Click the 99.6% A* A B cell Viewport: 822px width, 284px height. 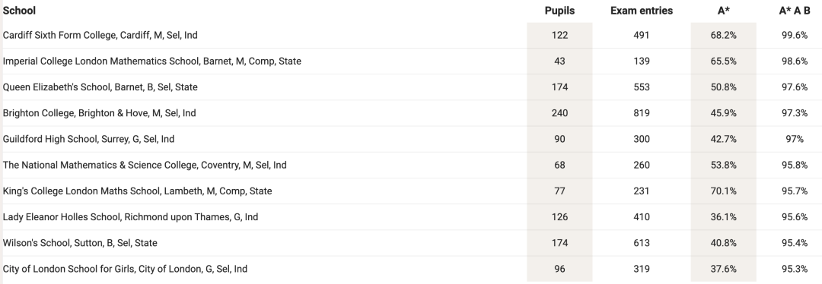point(794,35)
